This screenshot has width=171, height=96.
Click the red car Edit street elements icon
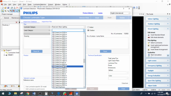pyautogui.click(x=149, y=37)
